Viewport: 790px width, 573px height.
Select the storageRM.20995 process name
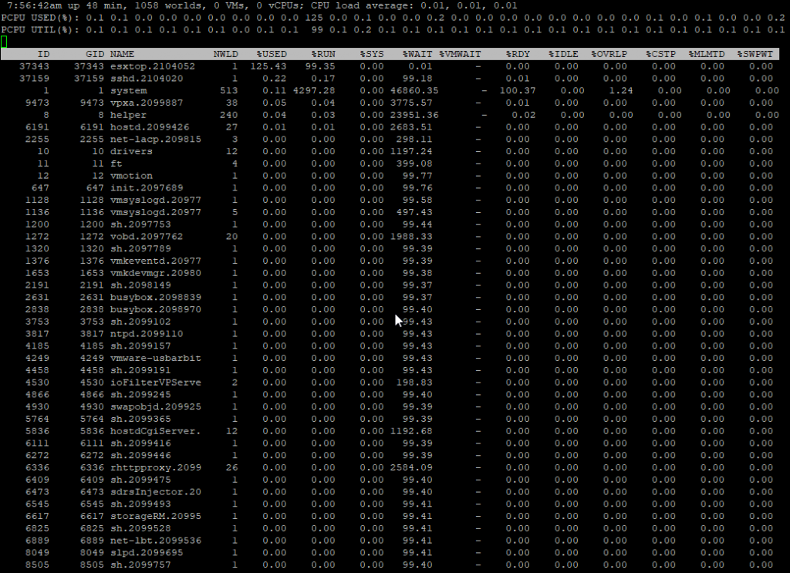coord(156,516)
